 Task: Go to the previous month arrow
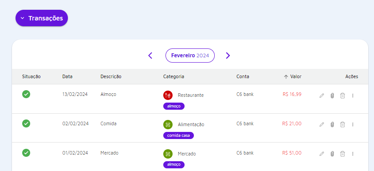(x=150, y=56)
